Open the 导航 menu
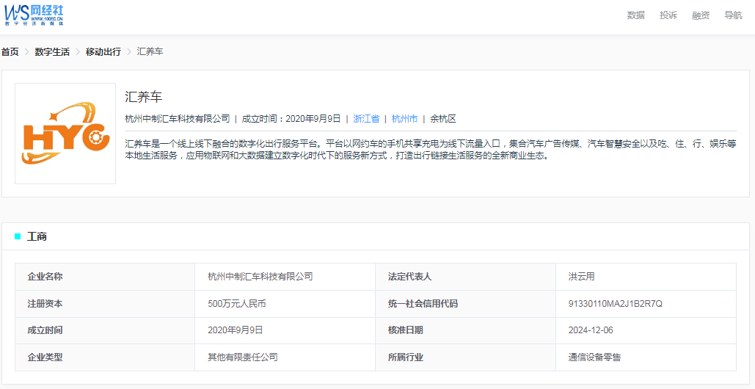This screenshot has height=389, width=755. coord(733,15)
